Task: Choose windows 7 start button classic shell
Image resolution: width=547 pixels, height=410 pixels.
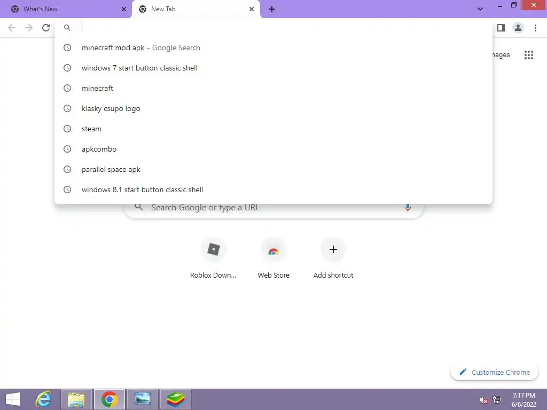Action: 273,68
